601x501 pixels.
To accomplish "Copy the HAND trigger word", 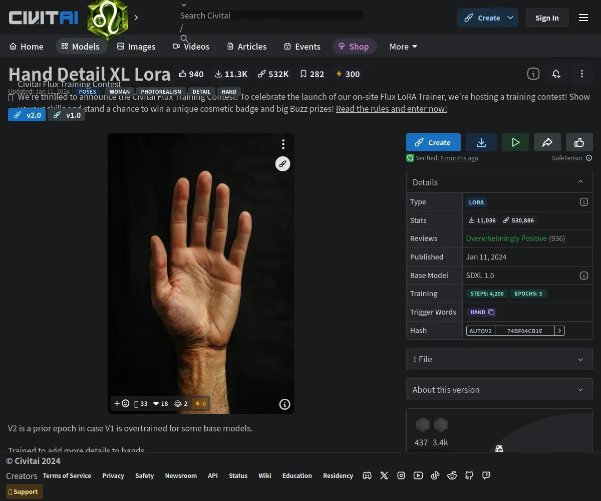I will click(482, 312).
